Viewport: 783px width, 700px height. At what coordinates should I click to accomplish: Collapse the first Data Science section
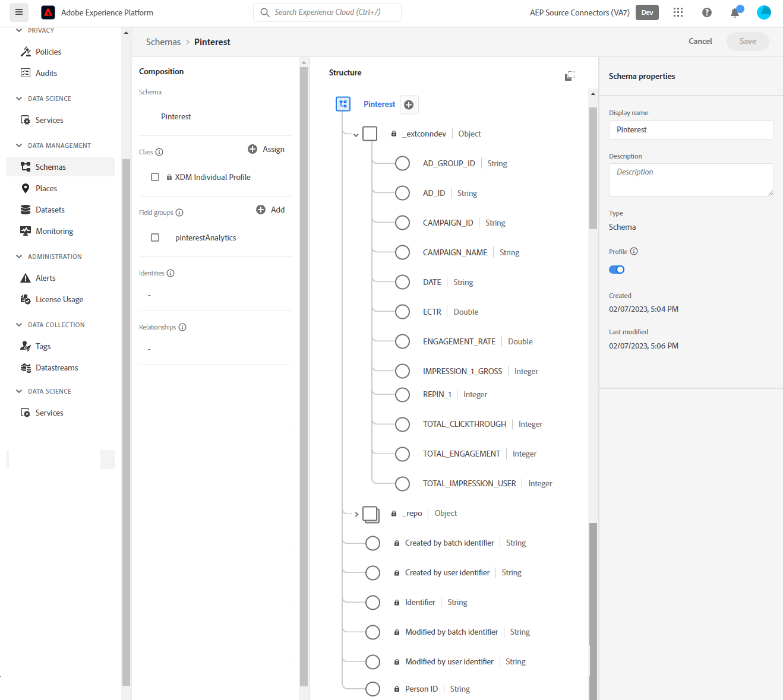point(19,99)
